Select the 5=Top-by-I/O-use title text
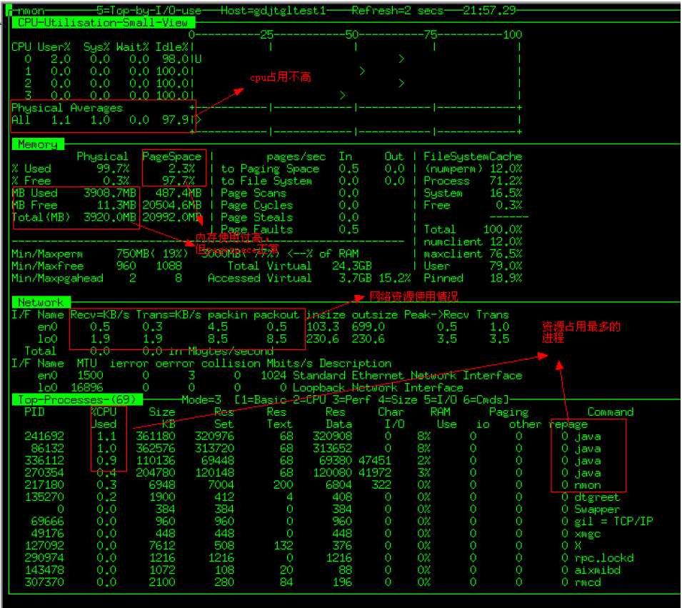This screenshot has height=608, width=682. (x=149, y=11)
